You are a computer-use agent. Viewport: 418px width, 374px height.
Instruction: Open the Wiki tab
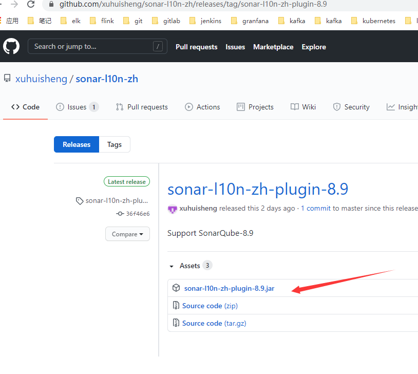tap(303, 107)
